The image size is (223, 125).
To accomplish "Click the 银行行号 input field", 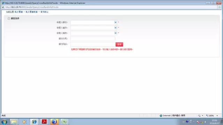I will click(x=93, y=39).
